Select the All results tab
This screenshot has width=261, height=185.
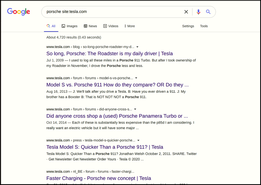click(51, 26)
